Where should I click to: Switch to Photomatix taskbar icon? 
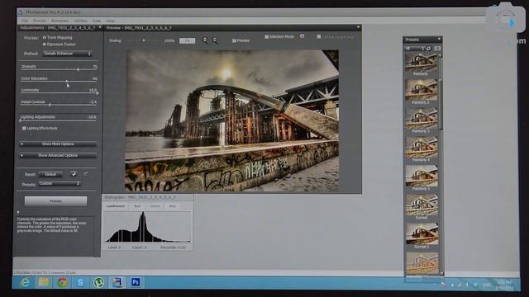(x=117, y=282)
